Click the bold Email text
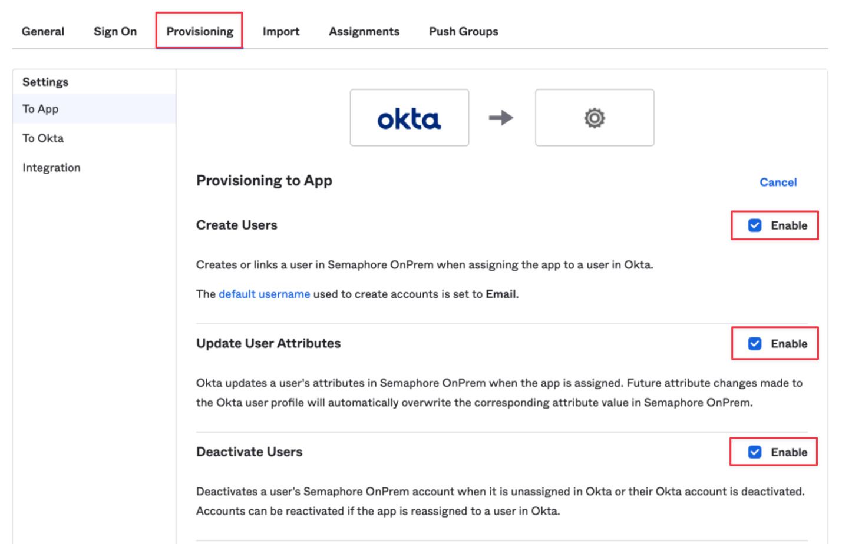The image size is (842, 544). (501, 294)
